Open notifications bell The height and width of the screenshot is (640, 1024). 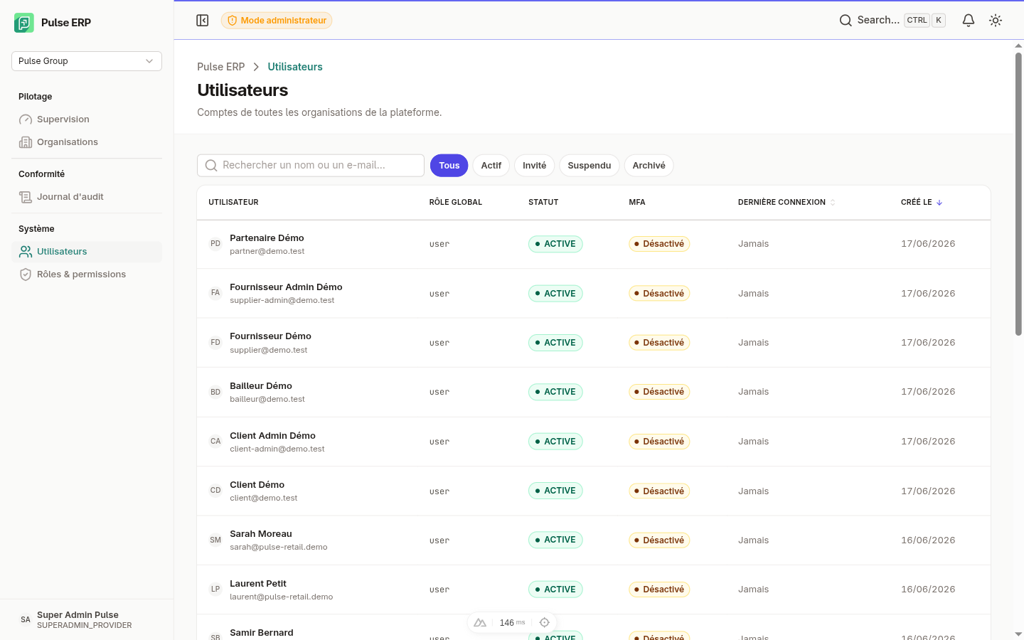(x=969, y=21)
